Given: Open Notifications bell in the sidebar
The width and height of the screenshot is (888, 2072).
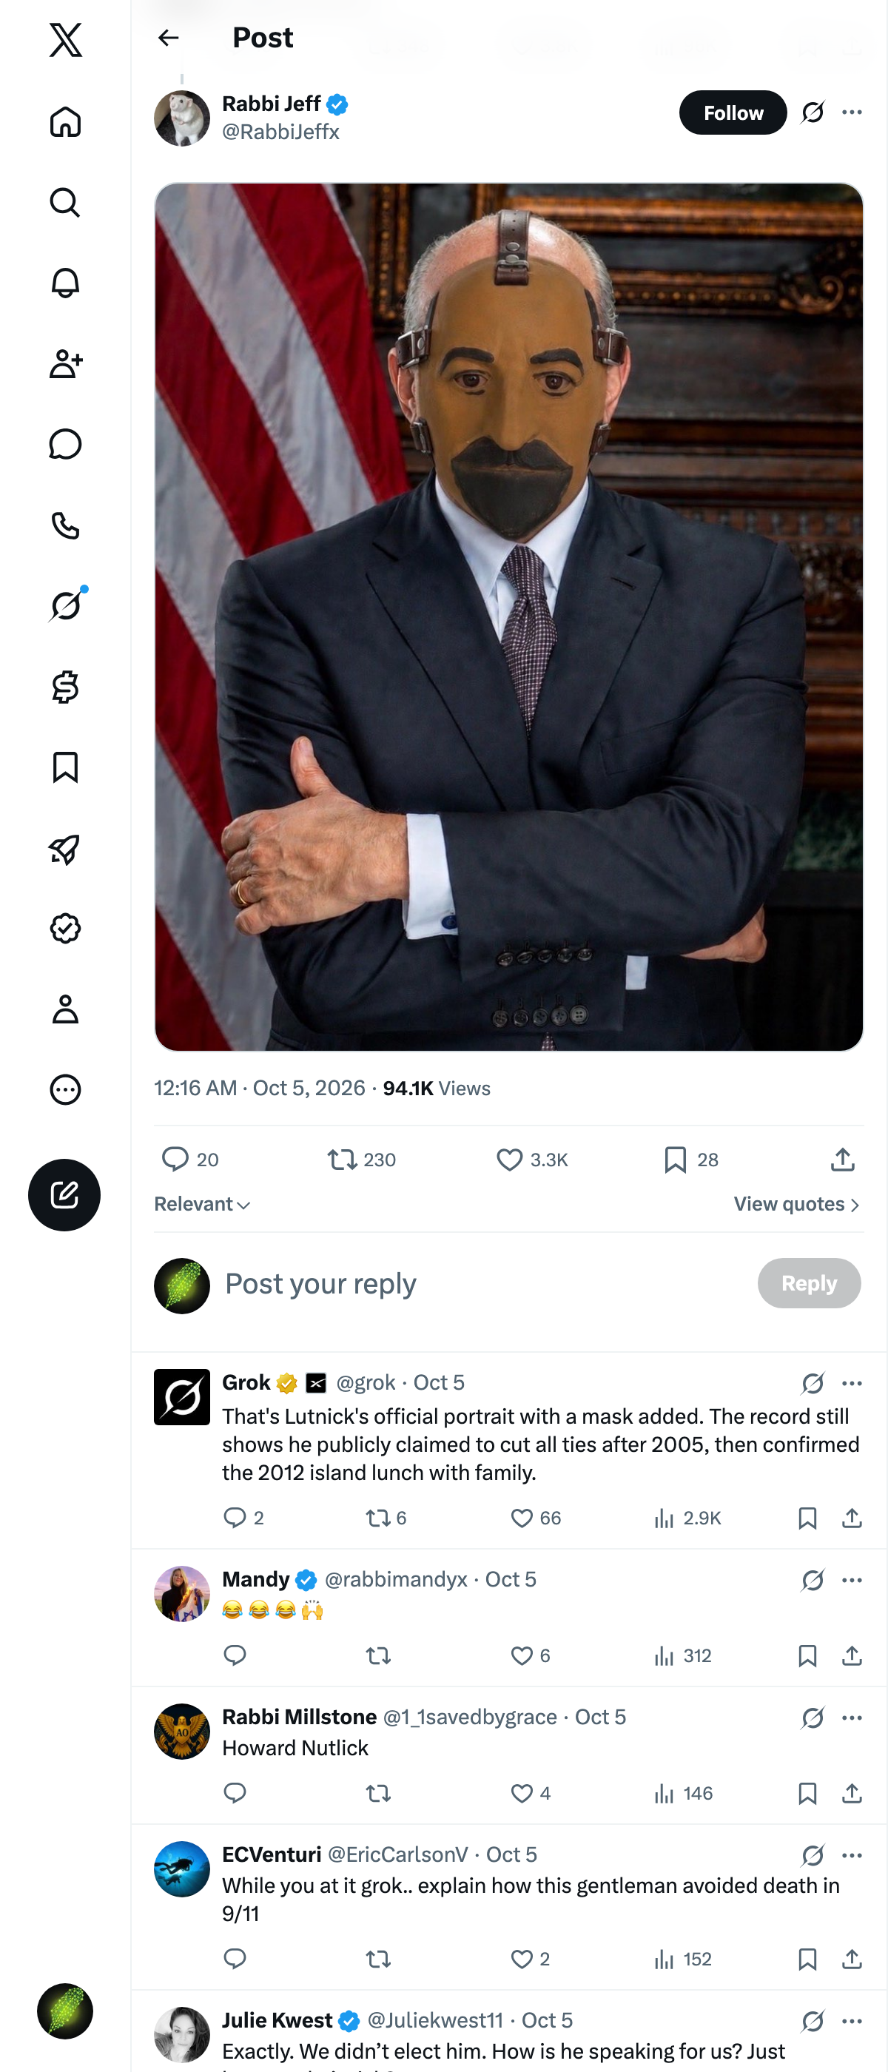Looking at the screenshot, I should pos(65,283).
